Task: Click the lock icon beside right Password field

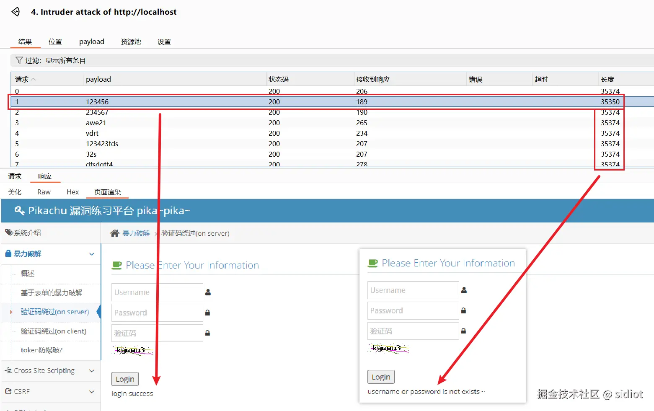Action: tap(463, 310)
